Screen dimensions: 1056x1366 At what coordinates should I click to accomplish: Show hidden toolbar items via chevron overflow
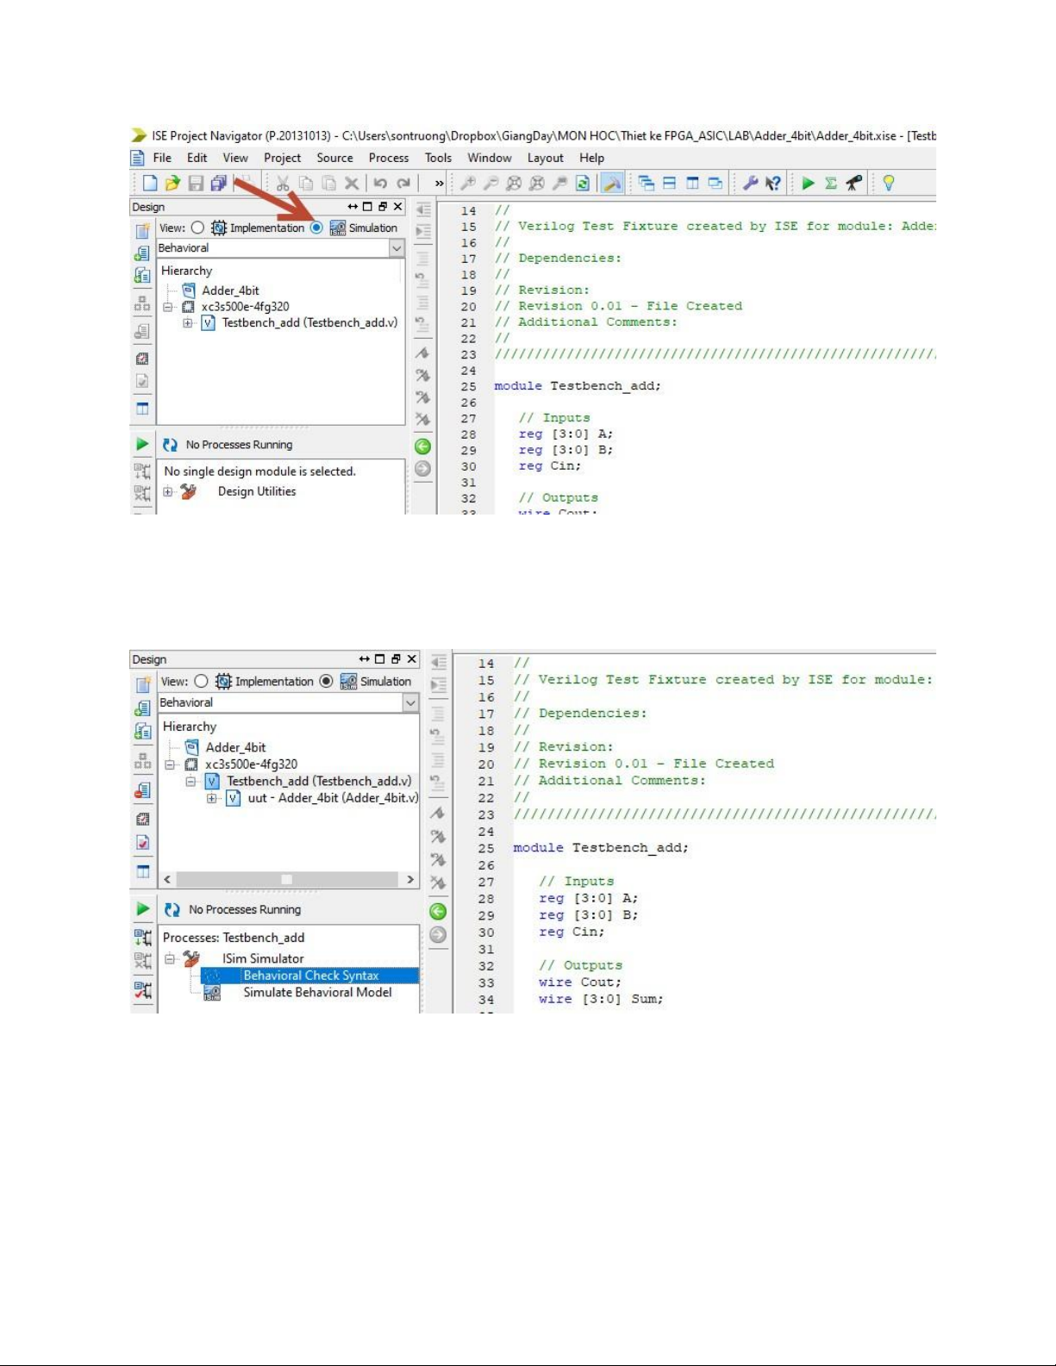[x=439, y=183]
